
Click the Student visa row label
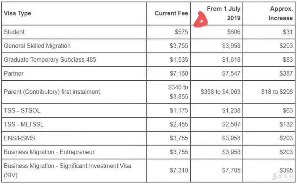[x=14, y=32]
